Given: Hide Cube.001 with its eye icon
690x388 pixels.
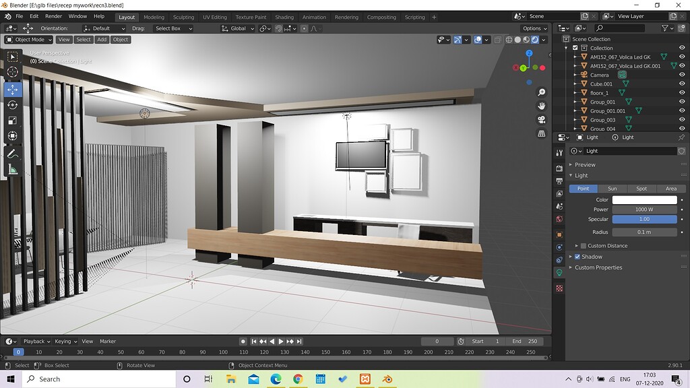Looking at the screenshot, I should pyautogui.click(x=682, y=84).
